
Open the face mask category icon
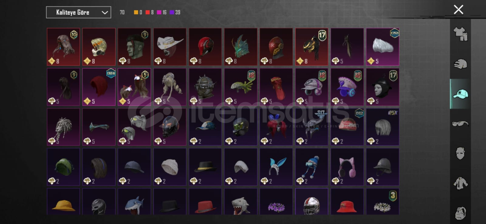(460, 153)
